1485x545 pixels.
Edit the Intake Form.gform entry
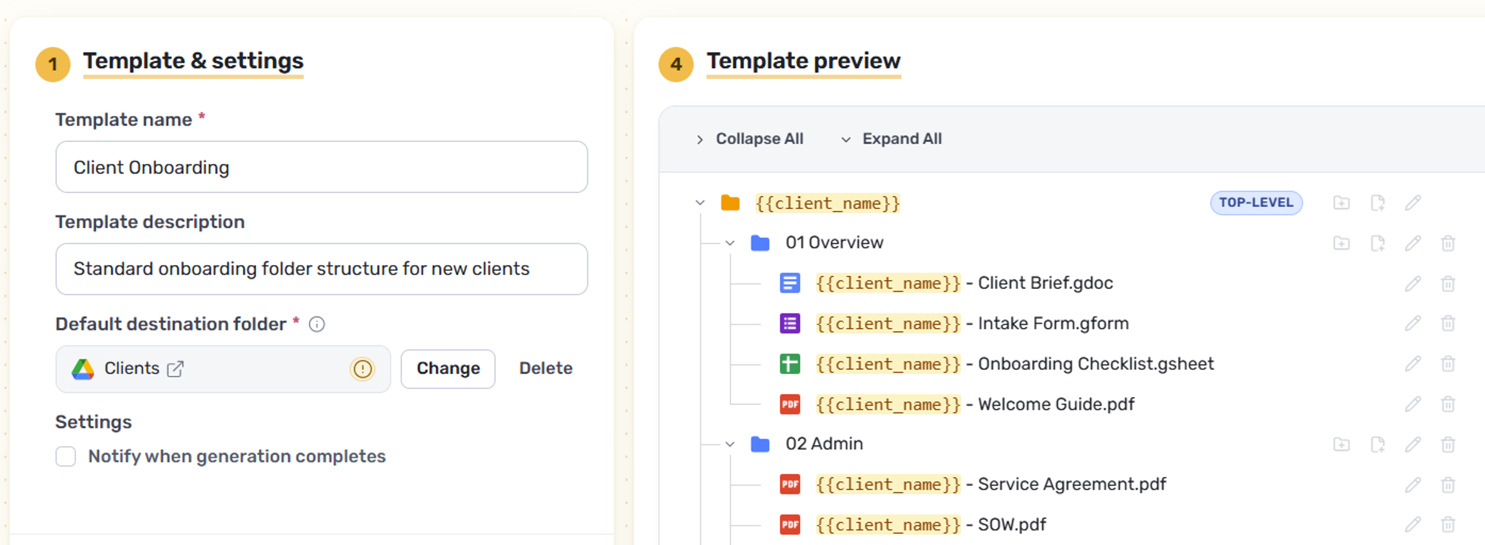tap(1413, 323)
